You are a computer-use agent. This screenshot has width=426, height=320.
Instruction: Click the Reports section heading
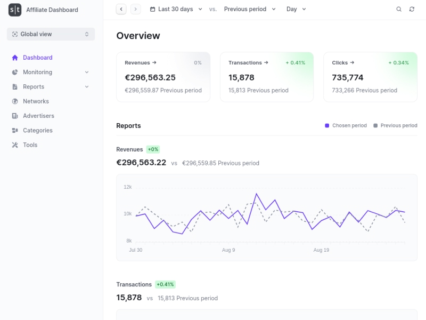128,126
